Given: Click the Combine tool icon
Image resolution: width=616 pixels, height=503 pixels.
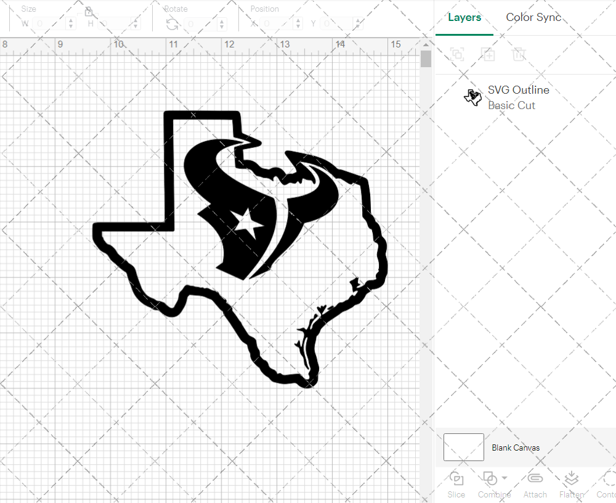Looking at the screenshot, I should (490, 478).
